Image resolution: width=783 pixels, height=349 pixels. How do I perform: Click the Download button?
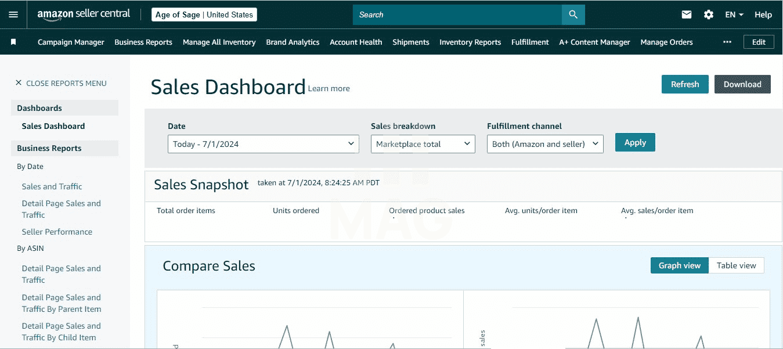pyautogui.click(x=742, y=84)
